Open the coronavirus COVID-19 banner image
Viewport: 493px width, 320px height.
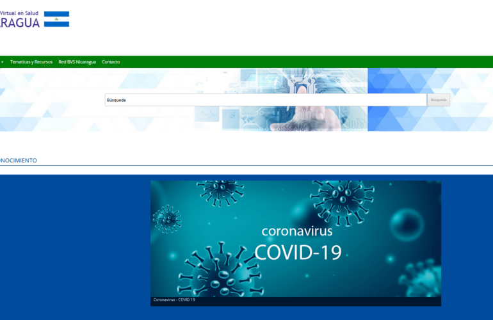pos(295,238)
